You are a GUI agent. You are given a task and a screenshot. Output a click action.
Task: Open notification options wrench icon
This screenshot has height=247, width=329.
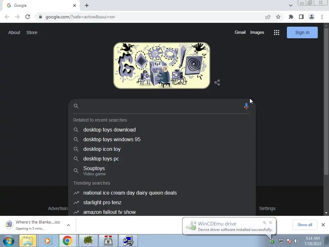(264, 223)
